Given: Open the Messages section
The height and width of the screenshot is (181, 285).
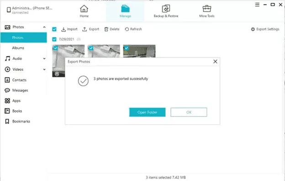Looking at the screenshot, I should coord(20,90).
